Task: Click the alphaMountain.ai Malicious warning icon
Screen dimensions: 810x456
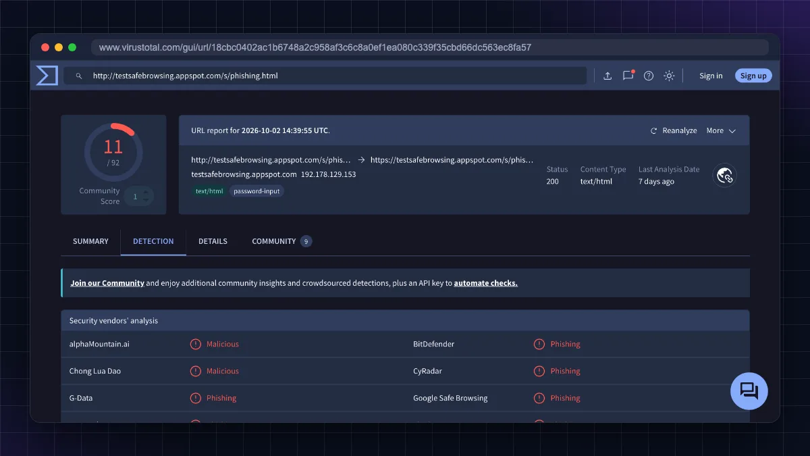Action: [x=196, y=344]
